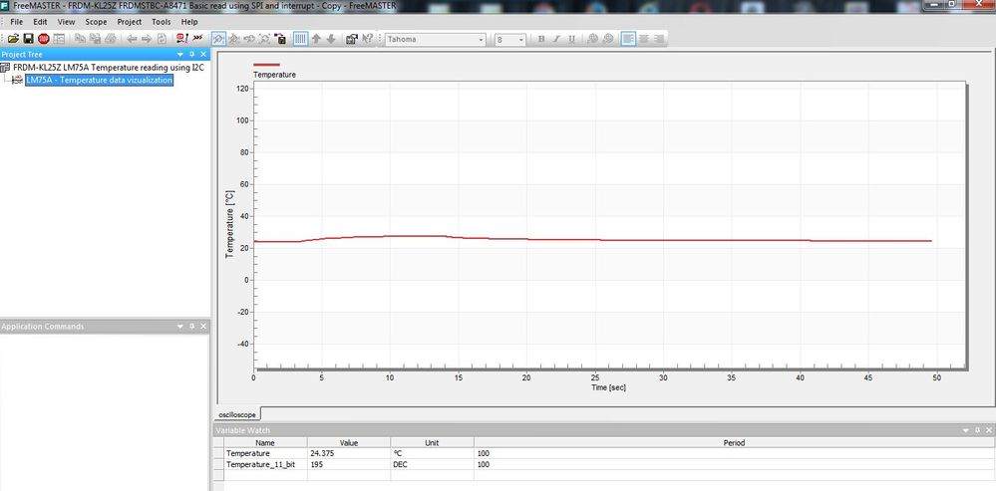Toggle Underline formatting
The width and height of the screenshot is (996, 491).
[x=571, y=39]
